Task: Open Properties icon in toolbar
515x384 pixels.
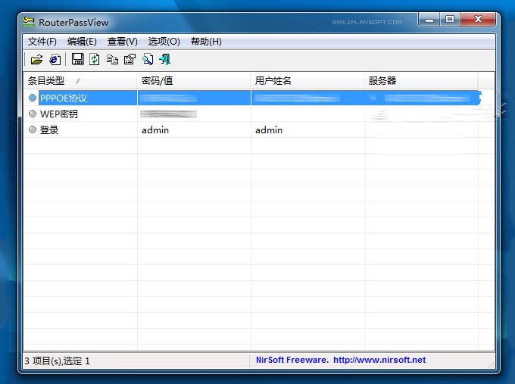Action: (x=130, y=60)
